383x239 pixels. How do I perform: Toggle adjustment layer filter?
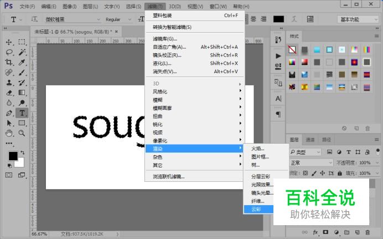pos(339,152)
